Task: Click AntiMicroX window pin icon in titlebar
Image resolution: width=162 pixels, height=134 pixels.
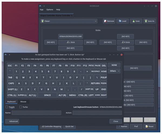Action: pos(44,6)
